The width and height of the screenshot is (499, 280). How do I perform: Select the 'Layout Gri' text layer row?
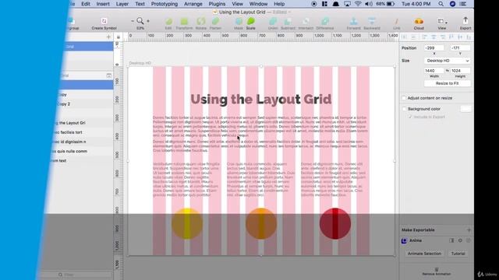83,123
